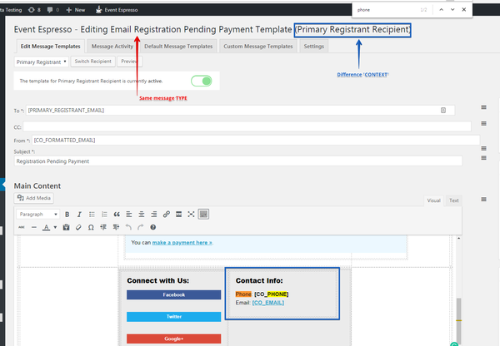This screenshot has height=346, width=500.
Task: Apply the current text color
Action: click(46, 227)
